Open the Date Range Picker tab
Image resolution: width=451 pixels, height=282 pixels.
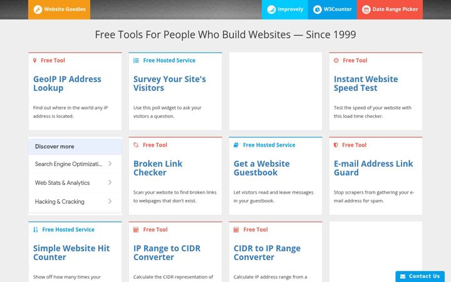(390, 9)
